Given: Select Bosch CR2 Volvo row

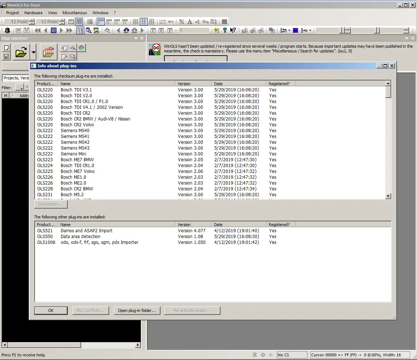Looking at the screenshot, I should click(x=210, y=125).
